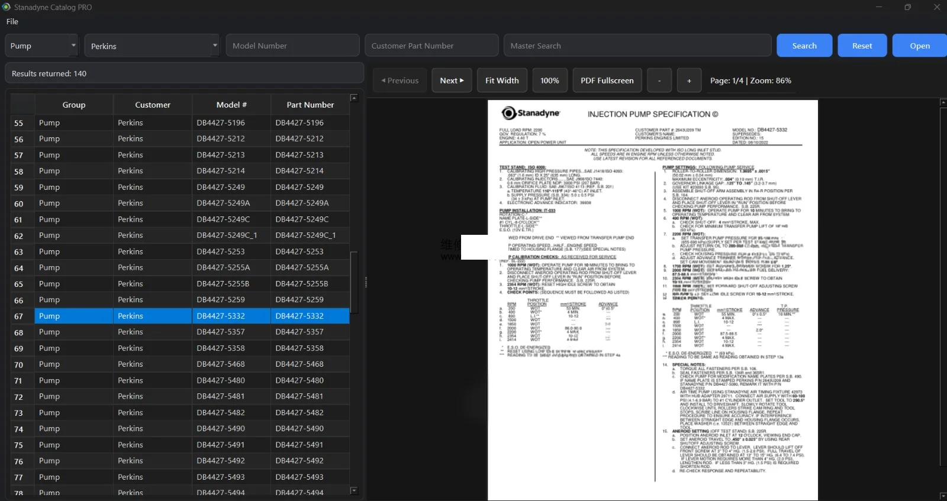Select model DB4427-5490 cell
The image size is (947, 501).
pos(231,429)
